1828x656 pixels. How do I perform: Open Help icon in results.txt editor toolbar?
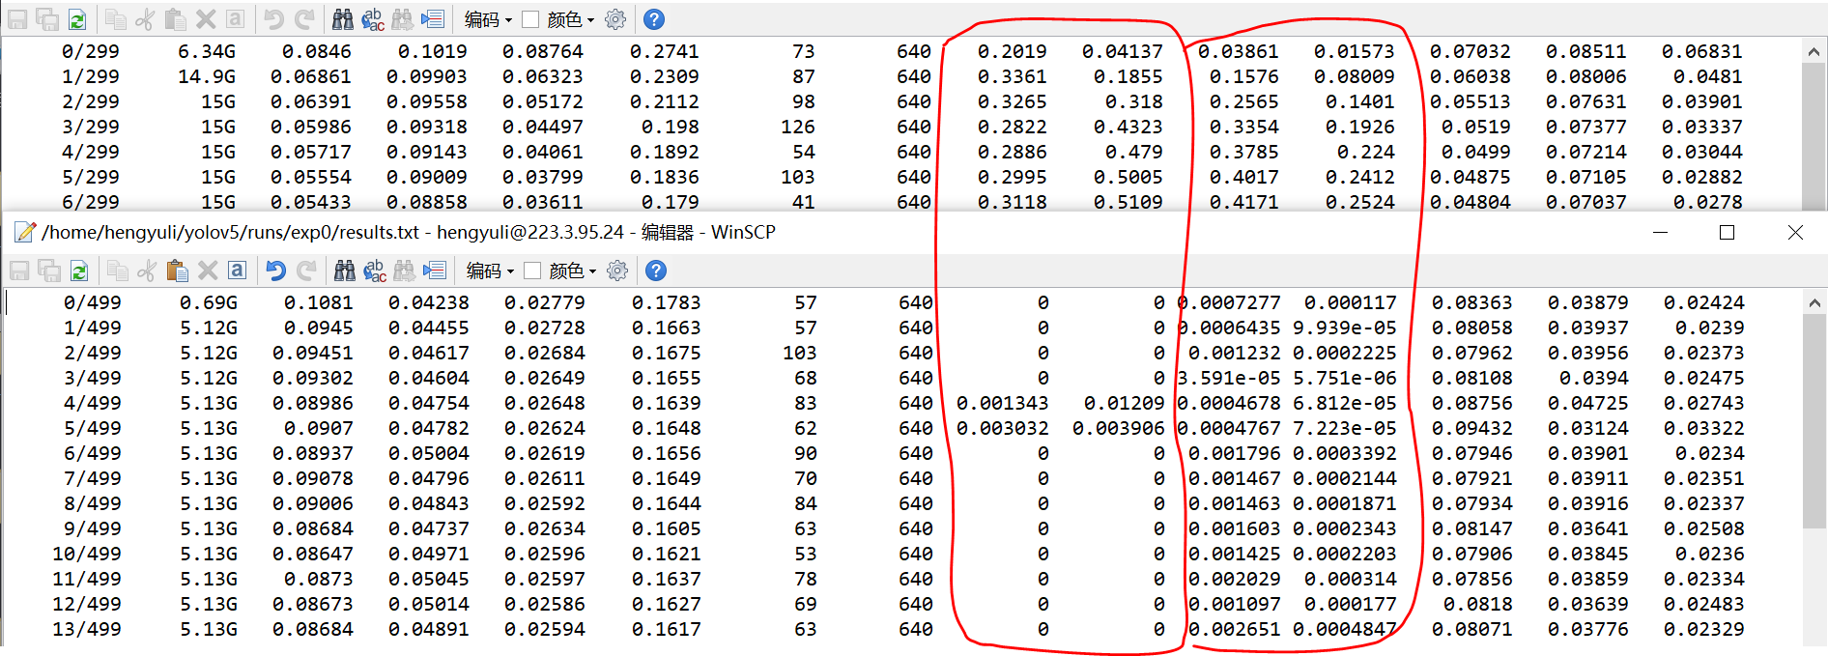[x=655, y=271]
